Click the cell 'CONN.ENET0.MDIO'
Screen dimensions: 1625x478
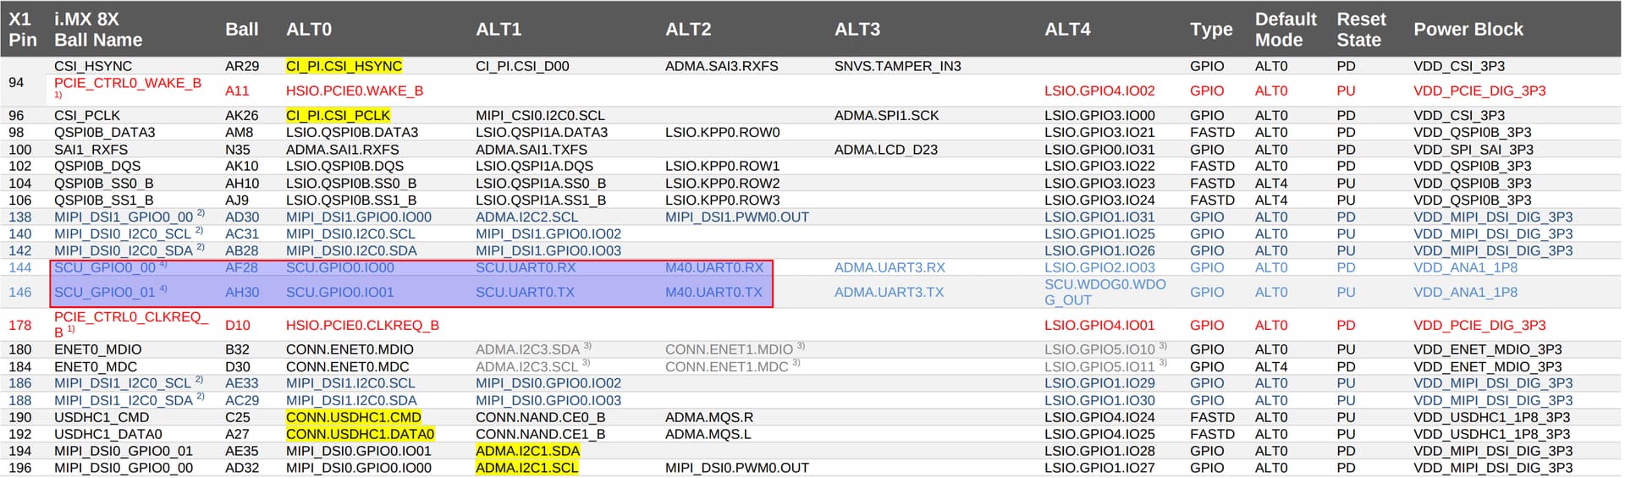[350, 349]
